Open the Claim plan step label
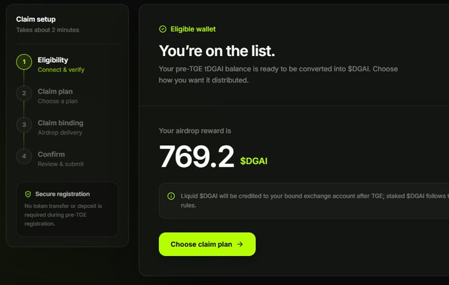449x285 pixels. click(x=55, y=92)
